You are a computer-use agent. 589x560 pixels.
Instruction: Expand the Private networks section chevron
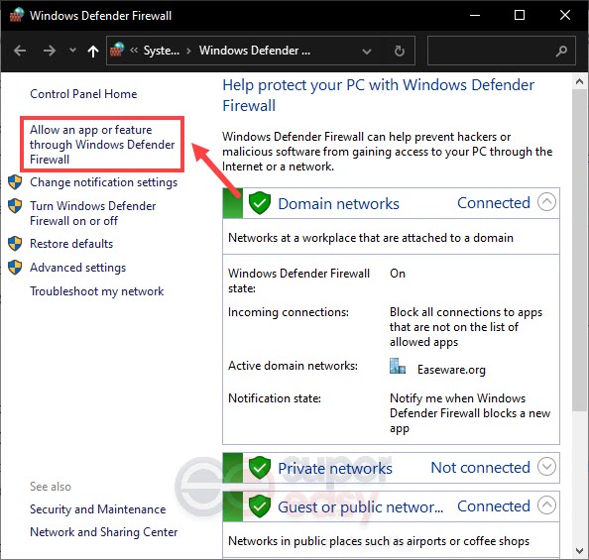coord(546,467)
